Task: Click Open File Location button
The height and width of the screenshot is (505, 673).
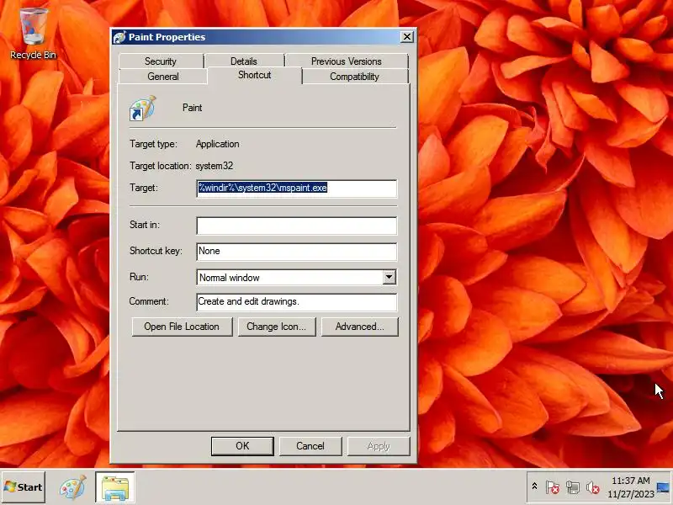Action: [x=182, y=327]
